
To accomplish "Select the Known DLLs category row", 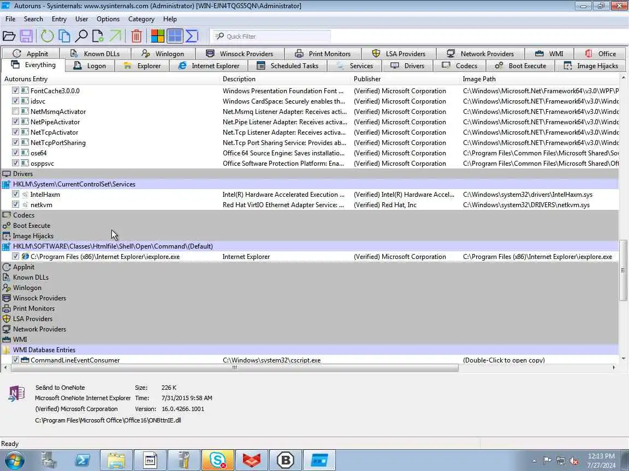I will [310, 277].
